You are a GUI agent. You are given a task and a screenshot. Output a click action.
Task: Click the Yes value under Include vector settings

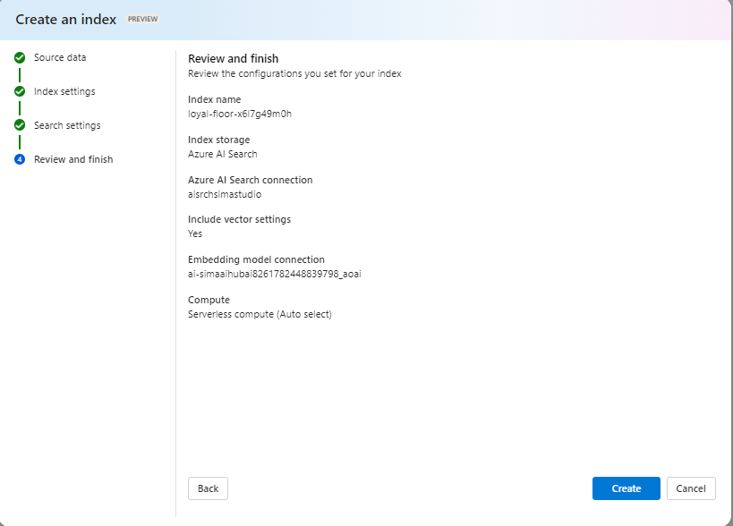pos(195,233)
